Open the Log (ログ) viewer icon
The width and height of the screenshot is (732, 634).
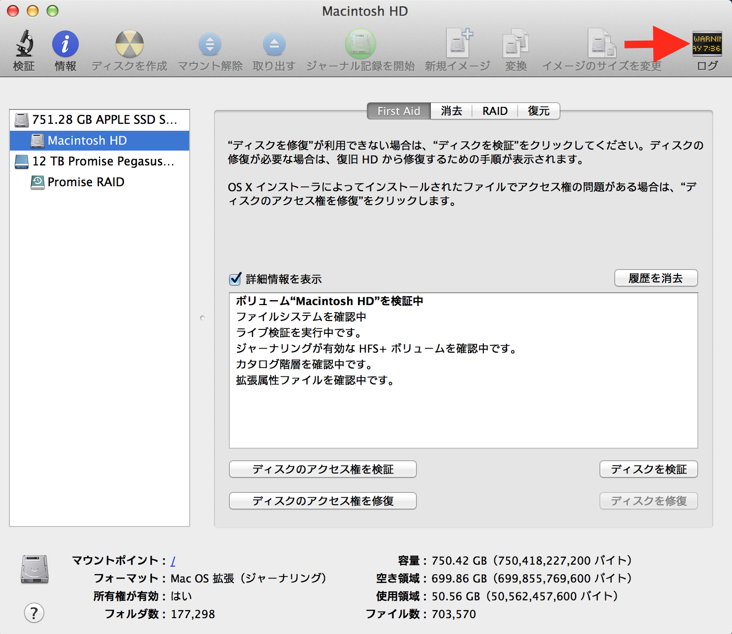pos(707,44)
